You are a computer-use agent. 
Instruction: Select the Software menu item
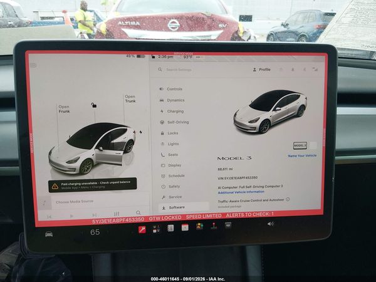pyautogui.click(x=184, y=207)
